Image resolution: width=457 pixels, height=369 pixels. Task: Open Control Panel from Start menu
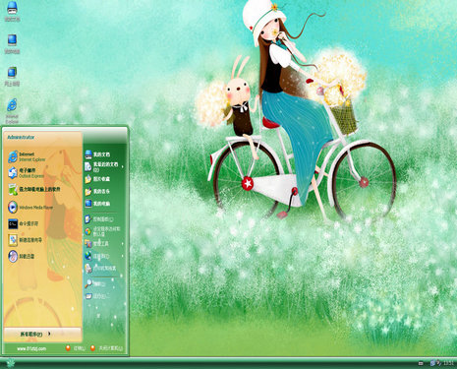point(99,219)
